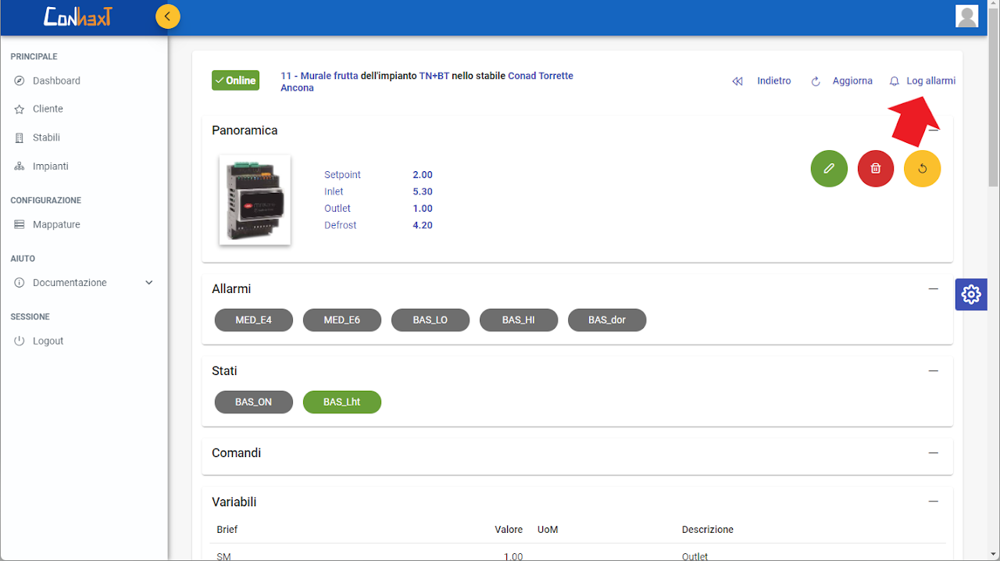
Task: Click the red trash delete button
Action: click(x=876, y=169)
